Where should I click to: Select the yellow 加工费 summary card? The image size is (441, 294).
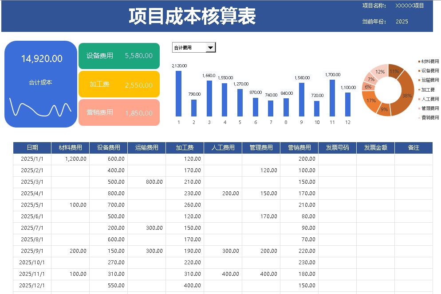coord(119,84)
